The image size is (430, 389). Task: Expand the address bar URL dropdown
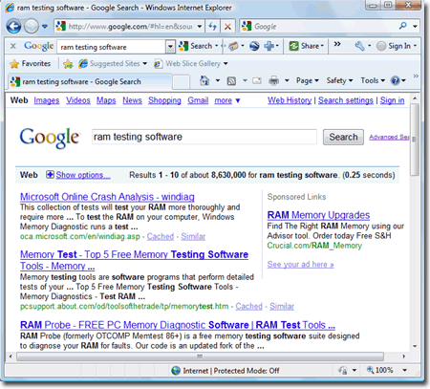pos(200,27)
